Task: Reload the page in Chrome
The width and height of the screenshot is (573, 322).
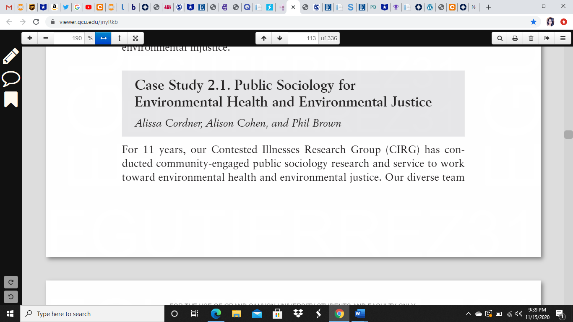Action: [x=36, y=22]
